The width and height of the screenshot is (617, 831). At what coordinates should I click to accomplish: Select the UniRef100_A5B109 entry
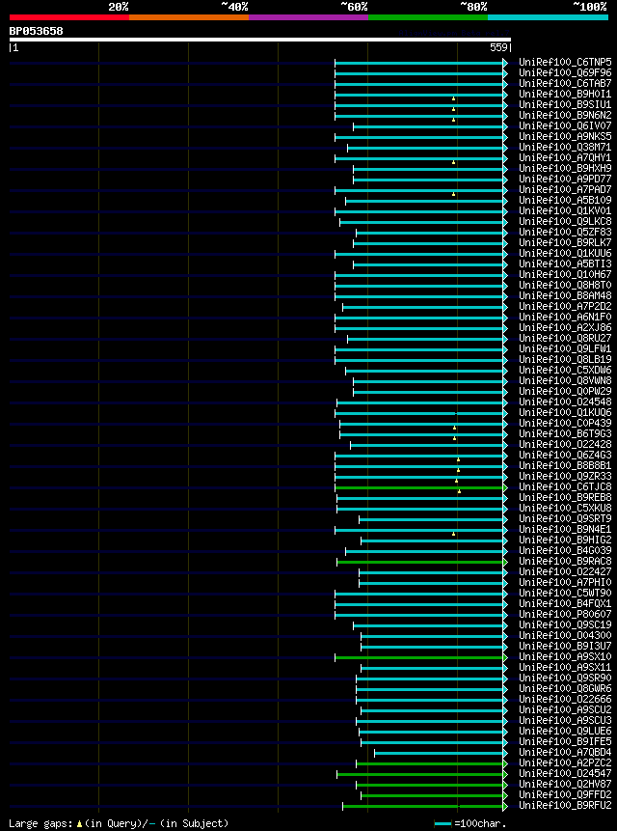click(x=565, y=200)
